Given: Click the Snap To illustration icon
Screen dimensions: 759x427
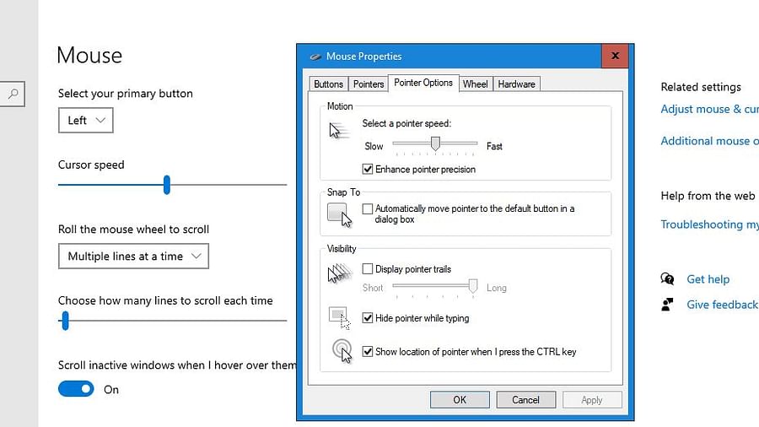Looking at the screenshot, I should [339, 215].
